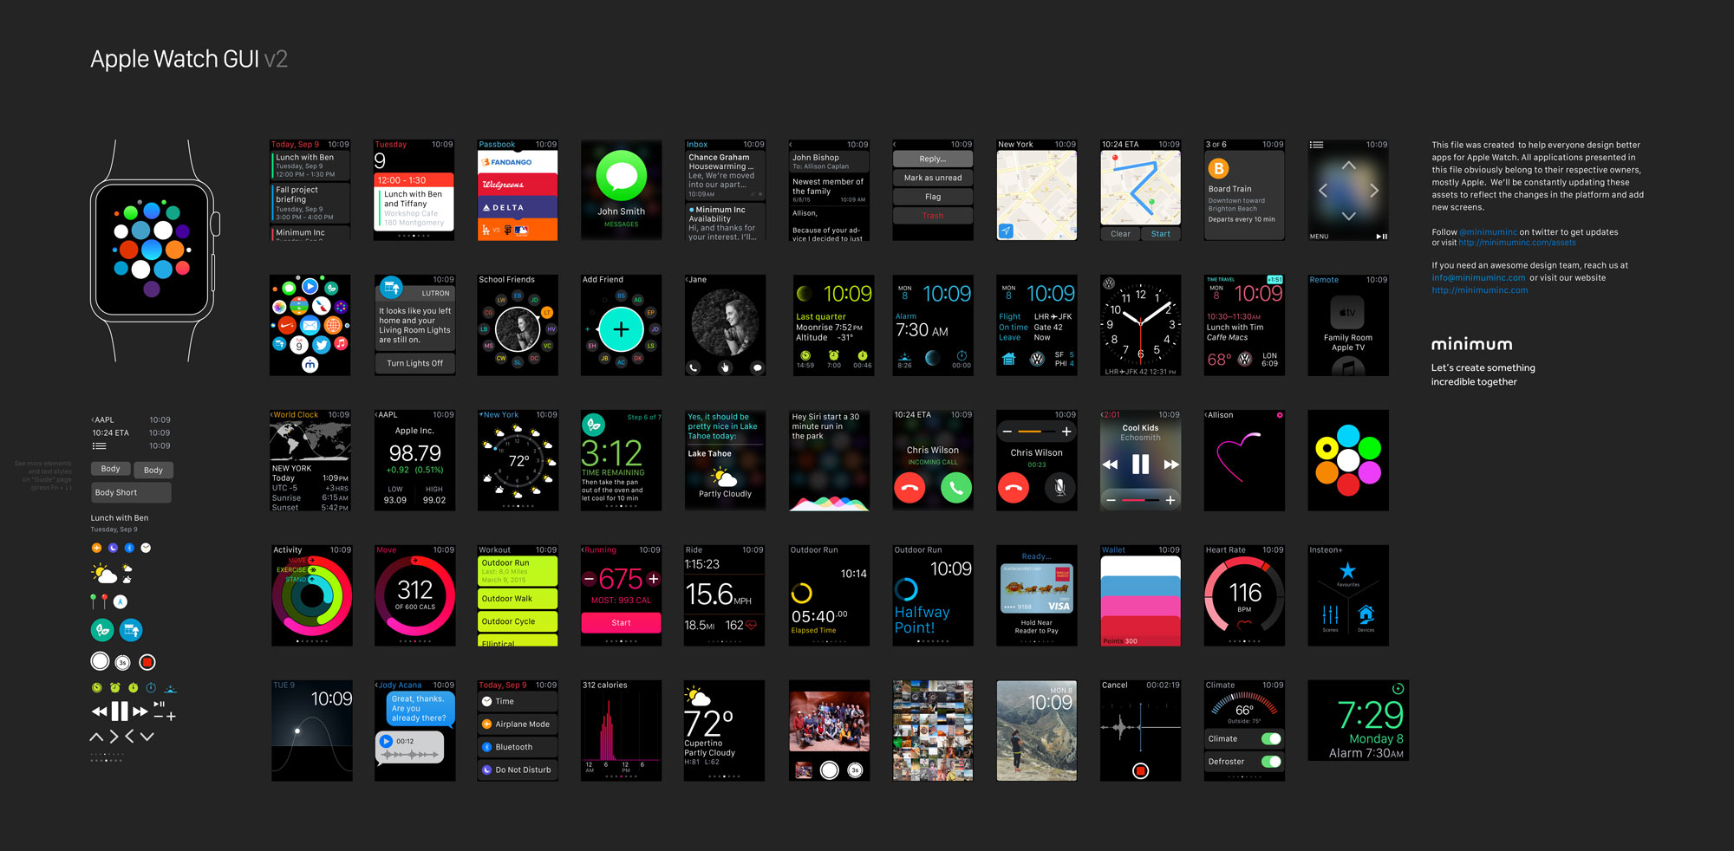This screenshot has width=1734, height=851.
Task: Disable the Defroster toggle
Action: click(x=1273, y=761)
